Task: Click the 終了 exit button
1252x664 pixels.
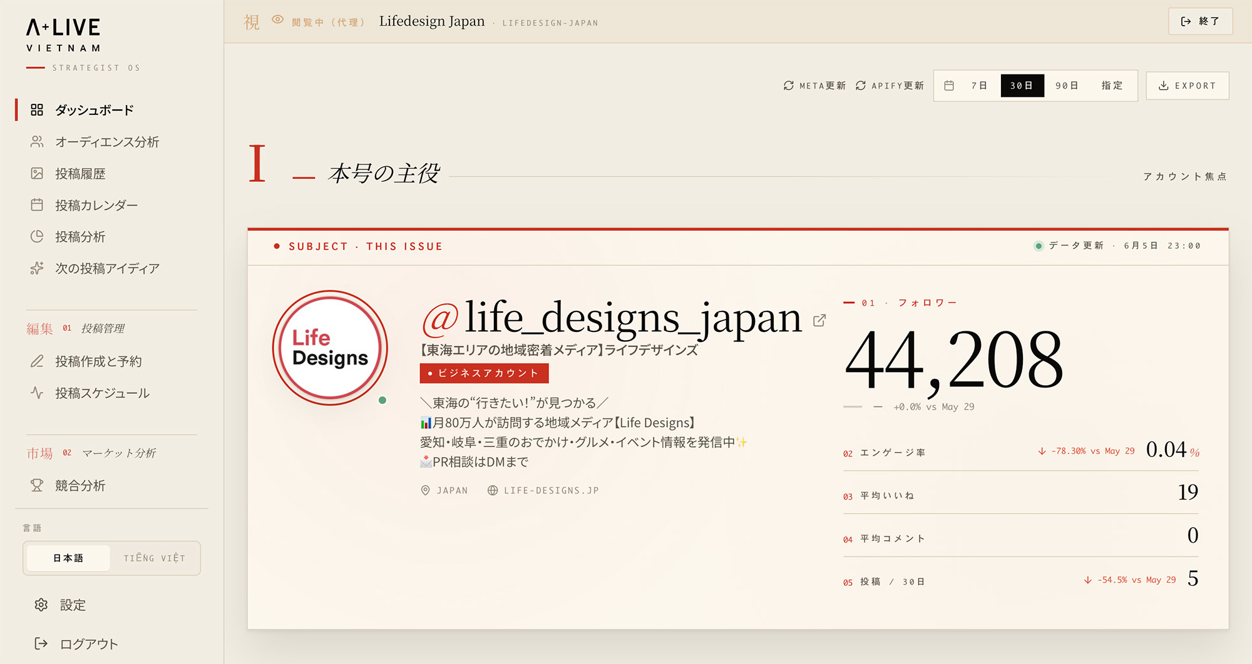Action: tap(1200, 21)
